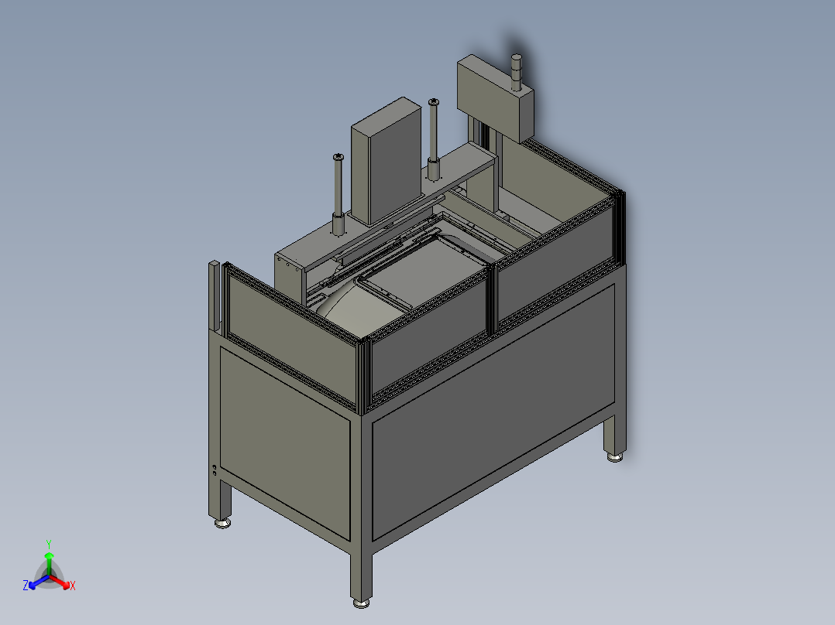The image size is (835, 625).
Task: Select the flat tray inside the machine
Action: [426, 272]
